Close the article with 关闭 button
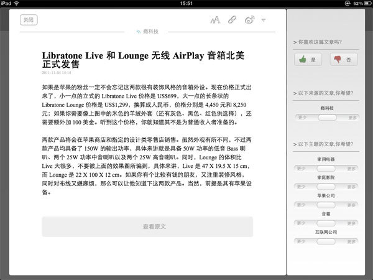373x280 pixels. coord(29,20)
